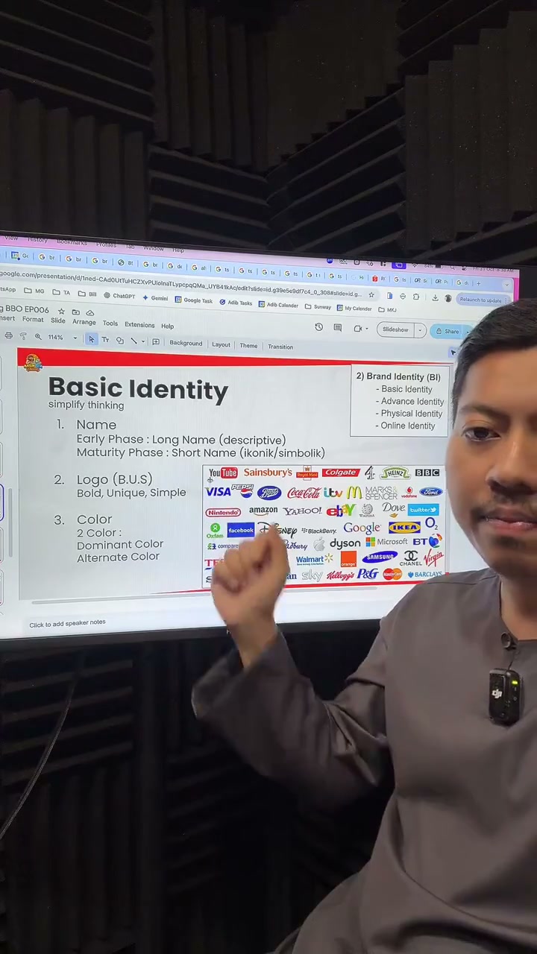
Task: Click the Theme button
Action: tap(248, 345)
